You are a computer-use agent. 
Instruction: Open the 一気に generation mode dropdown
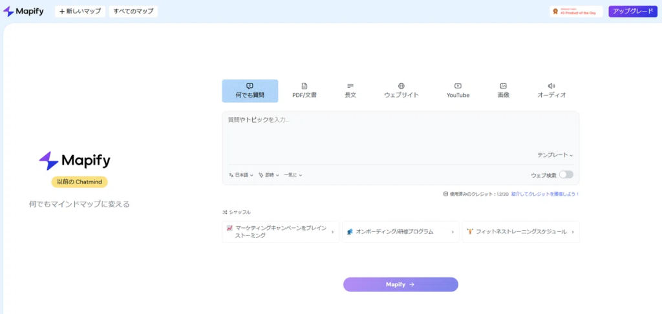pos(293,175)
